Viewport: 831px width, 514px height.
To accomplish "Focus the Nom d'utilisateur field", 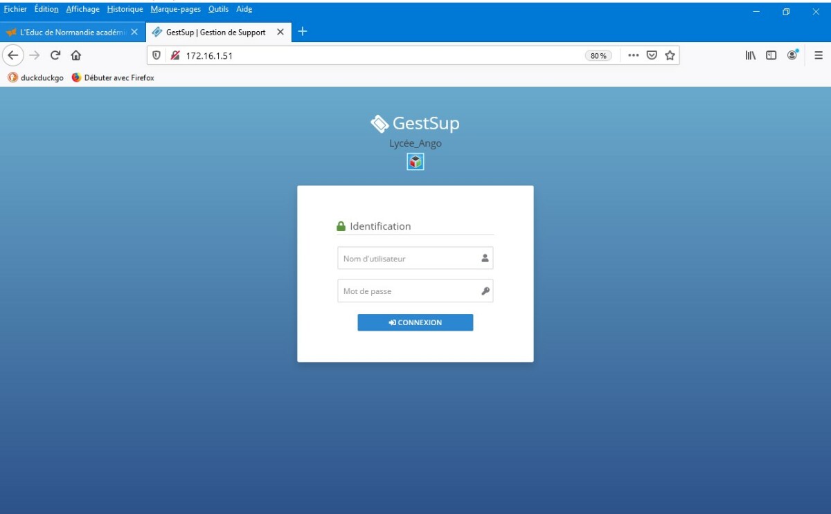I will 415,258.
